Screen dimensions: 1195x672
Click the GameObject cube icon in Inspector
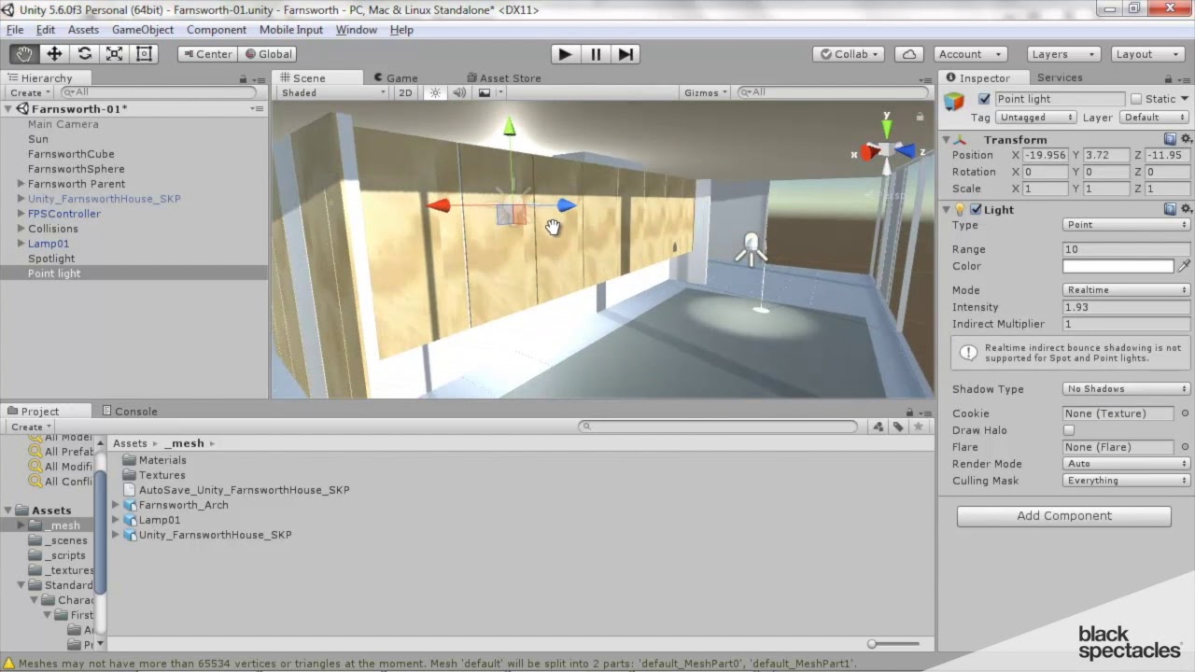pyautogui.click(x=954, y=101)
